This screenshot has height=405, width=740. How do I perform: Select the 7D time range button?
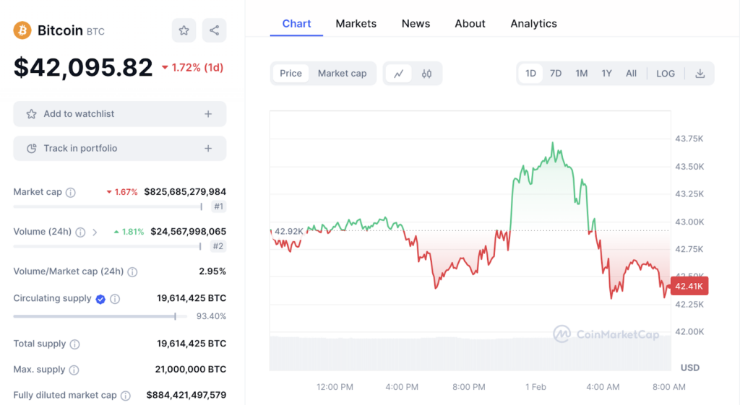(x=555, y=74)
